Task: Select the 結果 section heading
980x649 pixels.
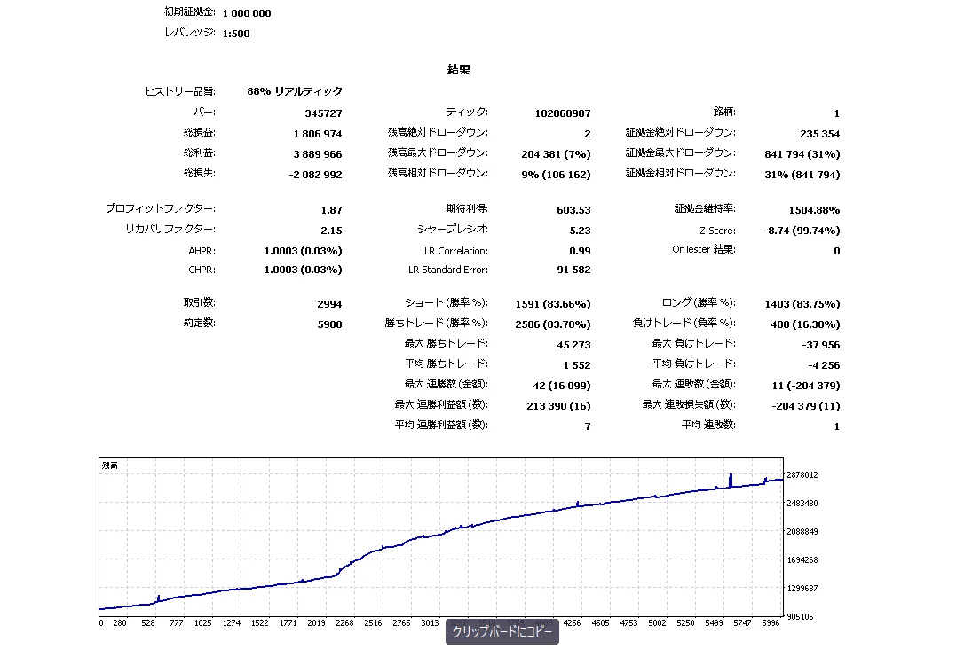Action: (x=458, y=70)
